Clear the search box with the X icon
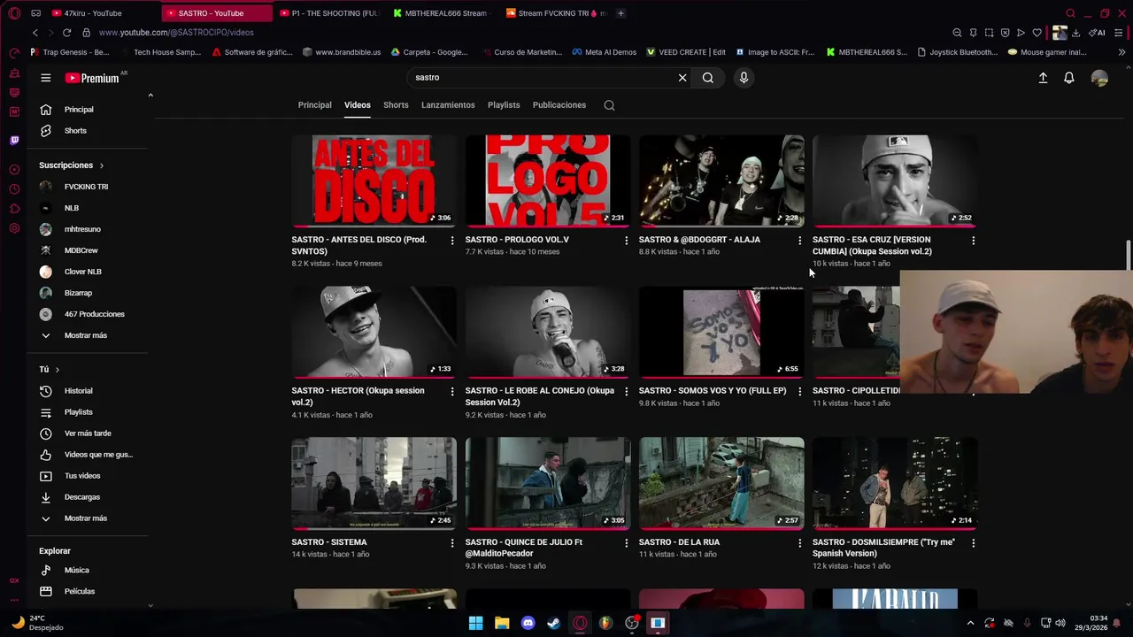 [x=682, y=78]
